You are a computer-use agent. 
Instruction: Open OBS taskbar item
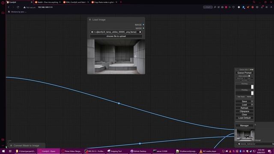coord(94,151)
